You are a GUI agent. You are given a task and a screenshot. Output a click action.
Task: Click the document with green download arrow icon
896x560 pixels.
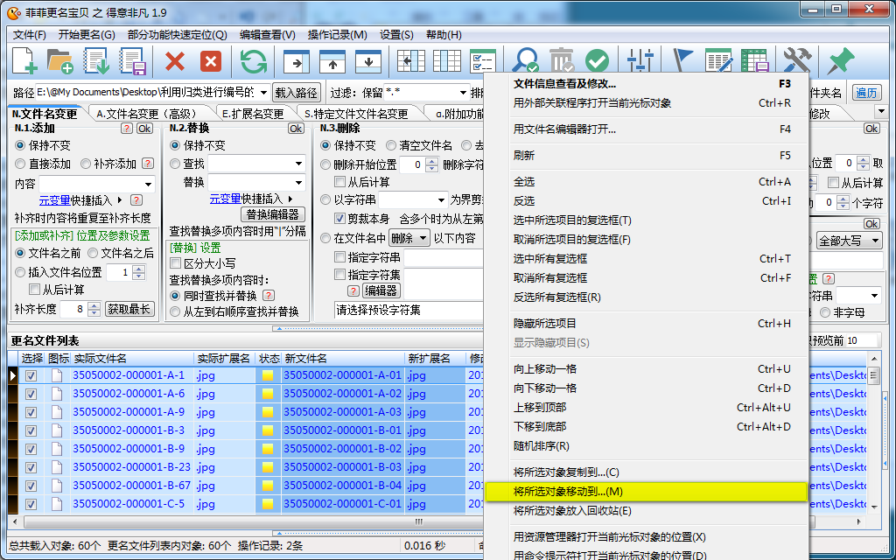(x=96, y=60)
